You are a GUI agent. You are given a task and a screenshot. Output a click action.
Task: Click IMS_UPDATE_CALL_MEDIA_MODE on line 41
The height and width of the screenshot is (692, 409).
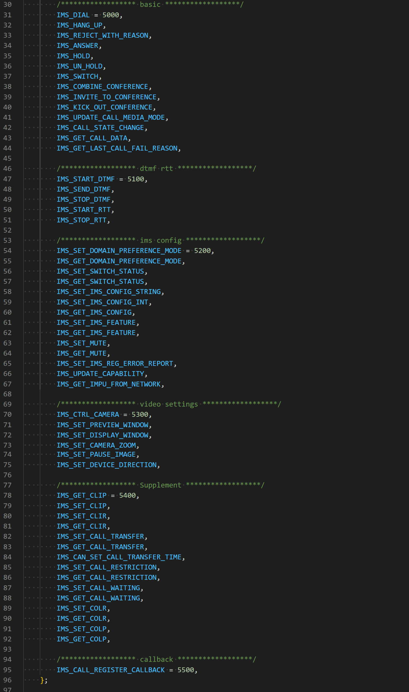pyautogui.click(x=111, y=118)
